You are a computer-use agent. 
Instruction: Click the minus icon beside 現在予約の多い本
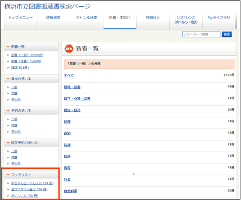click(8, 143)
